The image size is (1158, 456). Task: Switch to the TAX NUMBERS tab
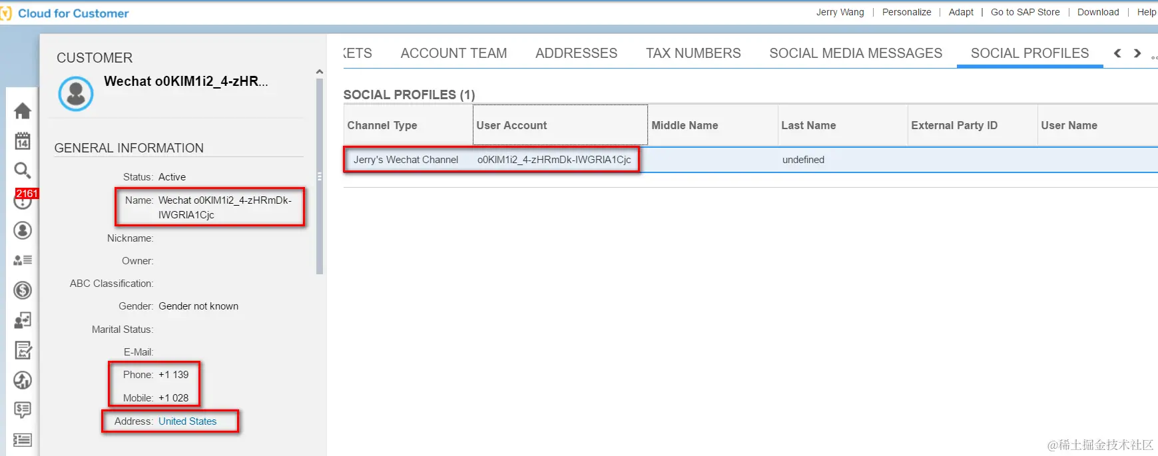coord(693,53)
